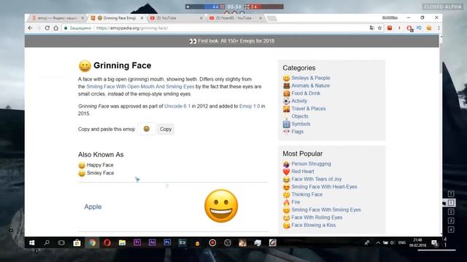Open Smiling Face With Open Mouth link
The width and height of the screenshot is (467, 262).
coord(140,87)
